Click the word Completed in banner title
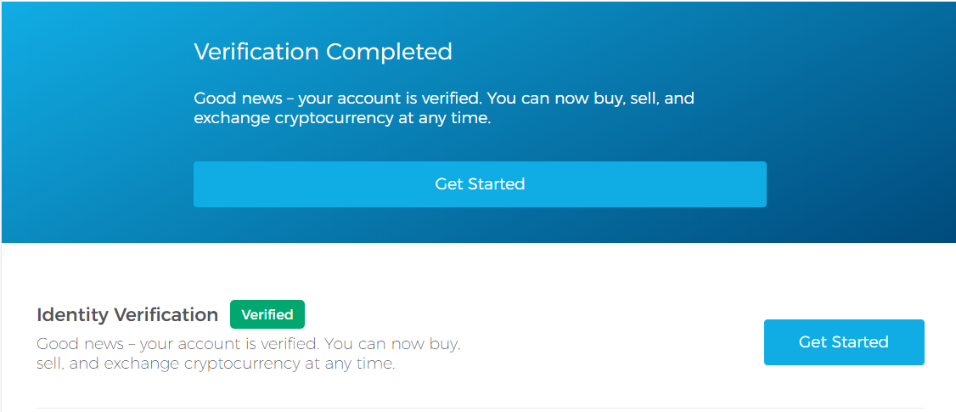 pos(389,52)
